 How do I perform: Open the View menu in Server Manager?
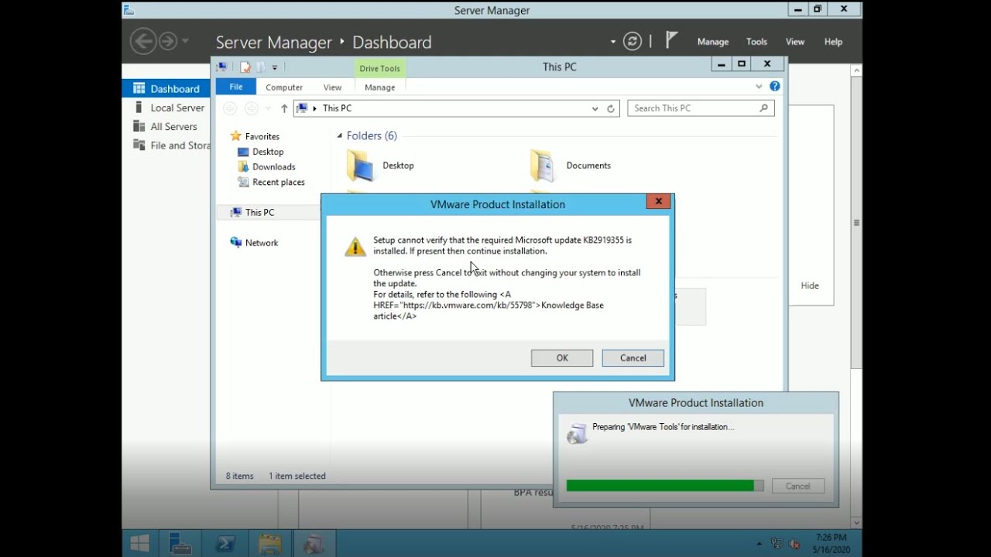point(795,42)
